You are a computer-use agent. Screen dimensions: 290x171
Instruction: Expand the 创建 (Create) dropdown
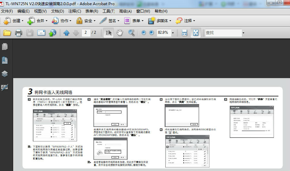coord(23,21)
